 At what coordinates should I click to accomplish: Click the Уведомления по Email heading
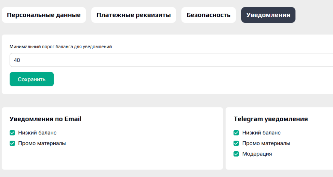(x=46, y=119)
